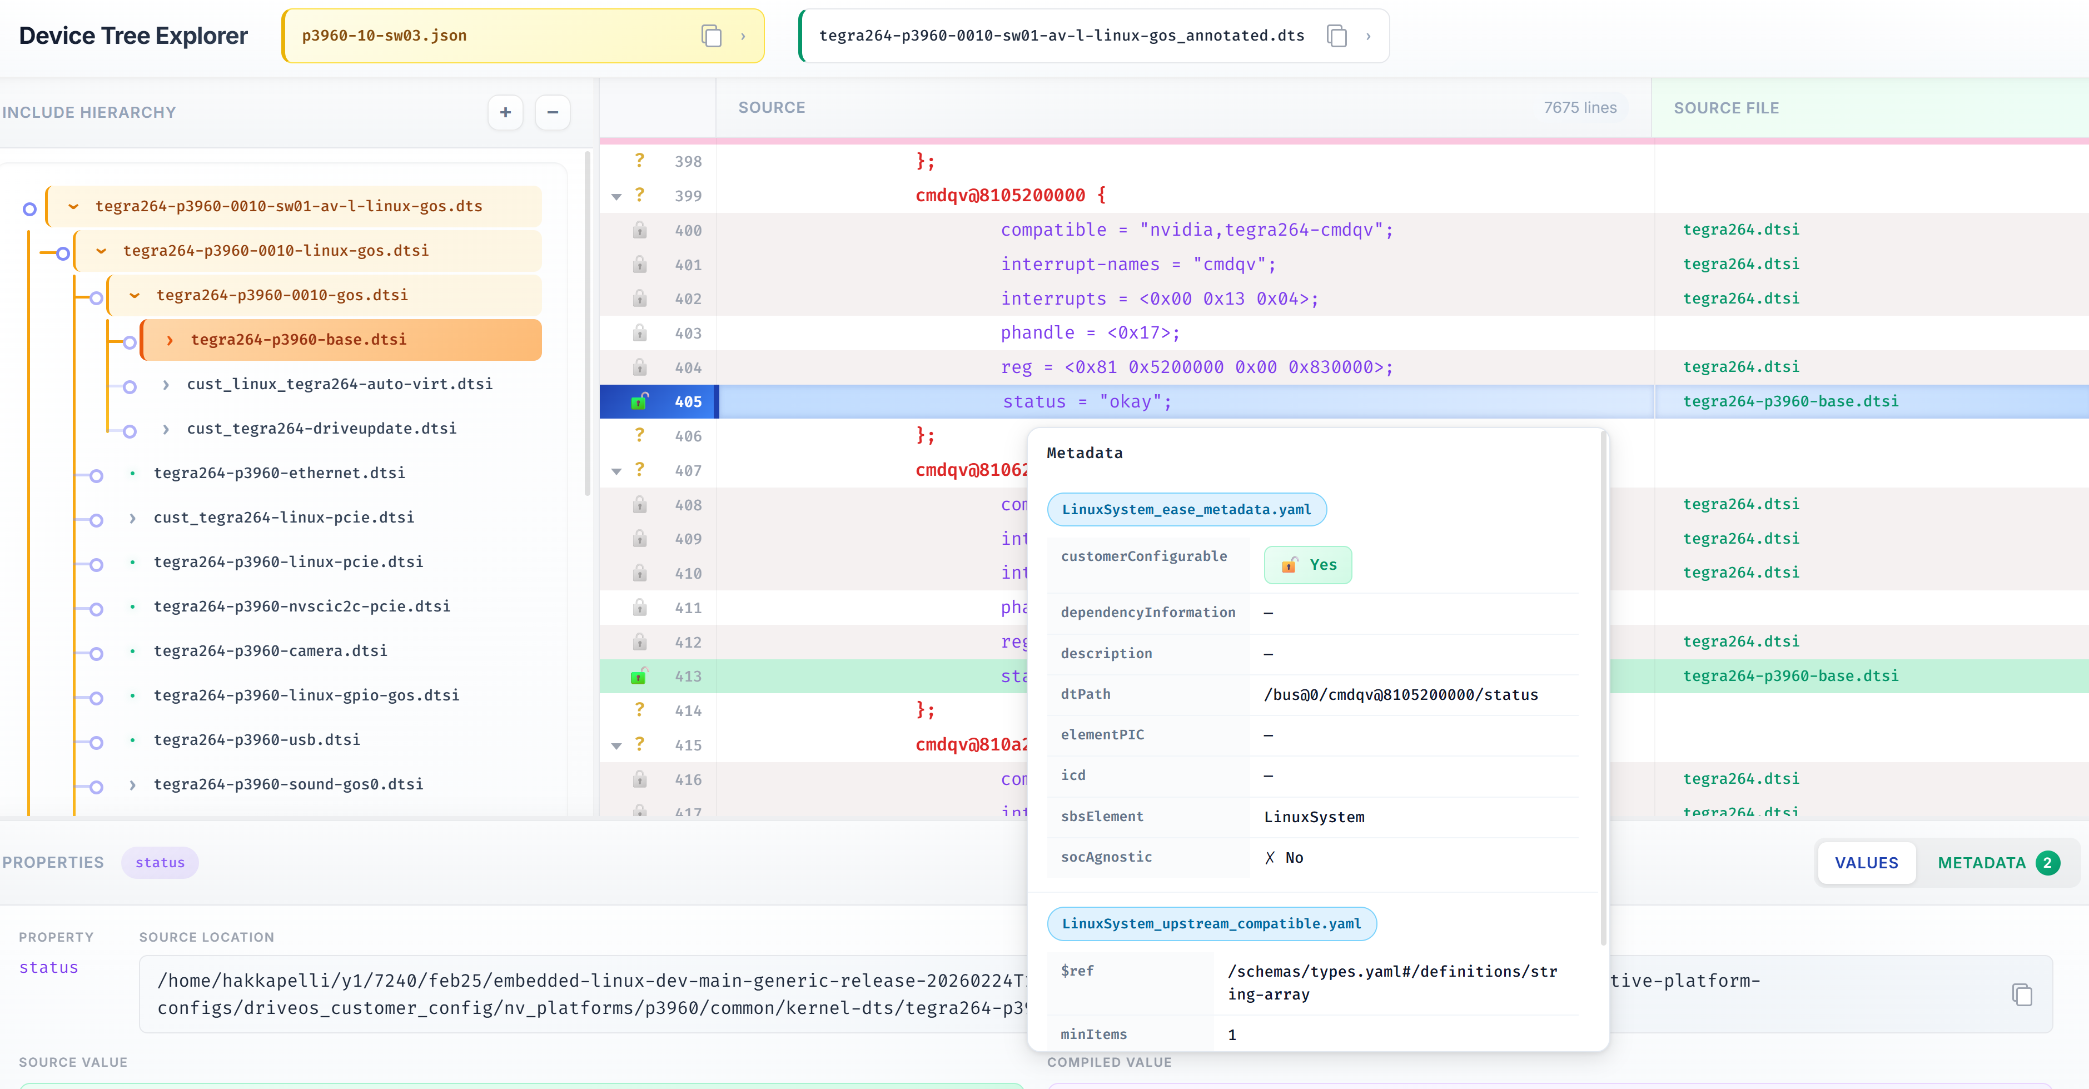This screenshot has width=2089, height=1089.
Task: Select tegra264-p3960-nvscic2c-pcie.dtsi in hierarchy
Action: [302, 606]
